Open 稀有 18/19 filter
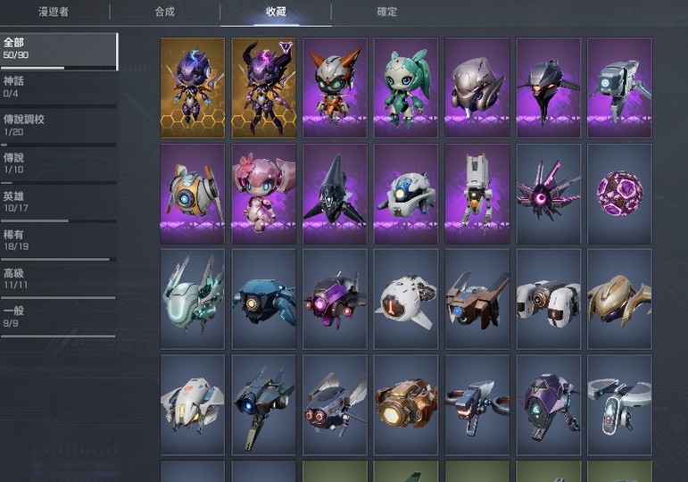This screenshot has height=482, width=688. [59, 243]
